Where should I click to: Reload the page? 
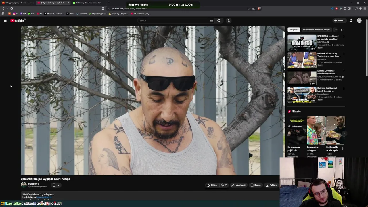coord(11,9)
